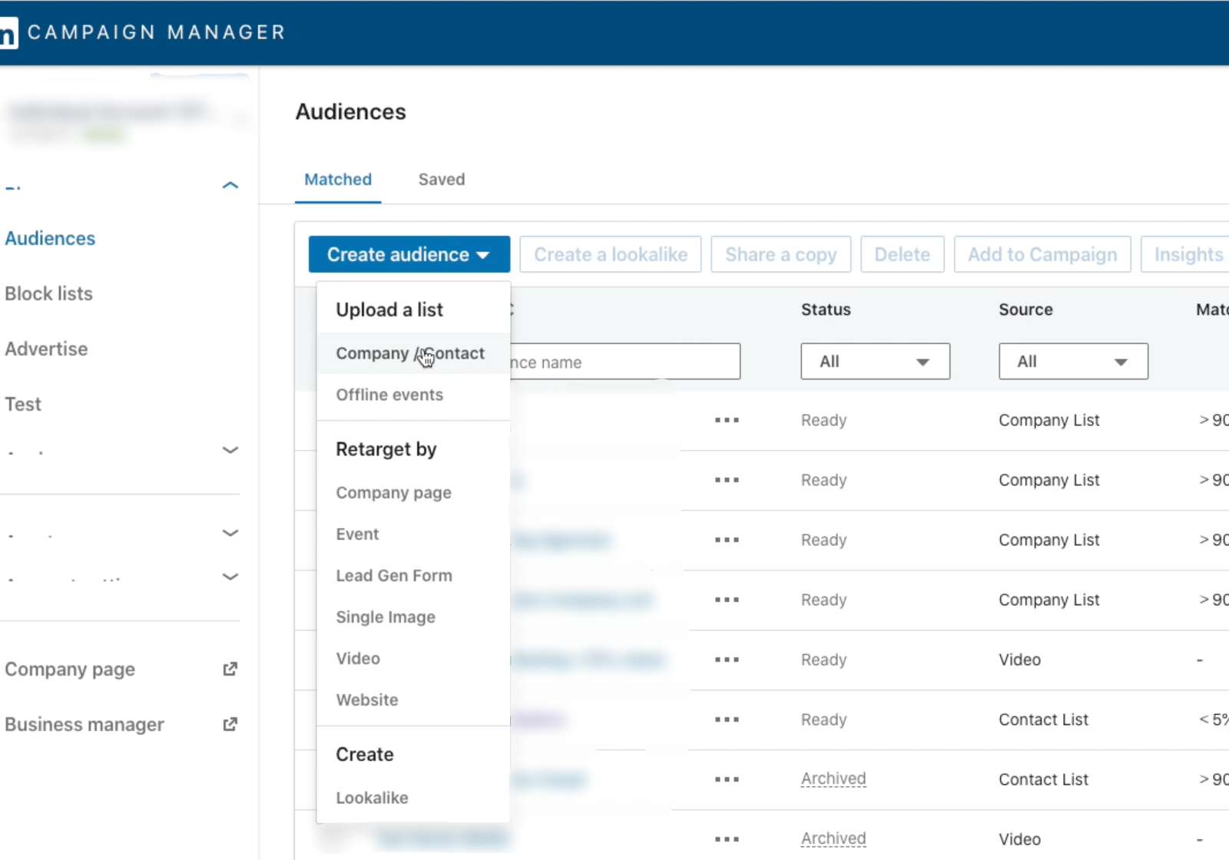The height and width of the screenshot is (860, 1229).
Task: Open external link icon beside Company page
Action: tap(230, 669)
